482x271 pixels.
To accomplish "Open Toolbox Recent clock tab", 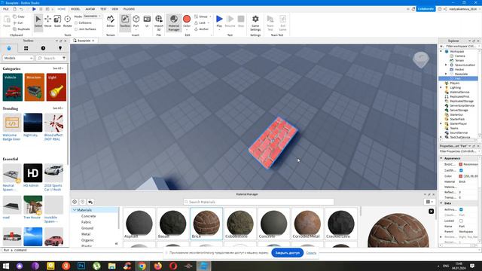I will click(x=43, y=48).
